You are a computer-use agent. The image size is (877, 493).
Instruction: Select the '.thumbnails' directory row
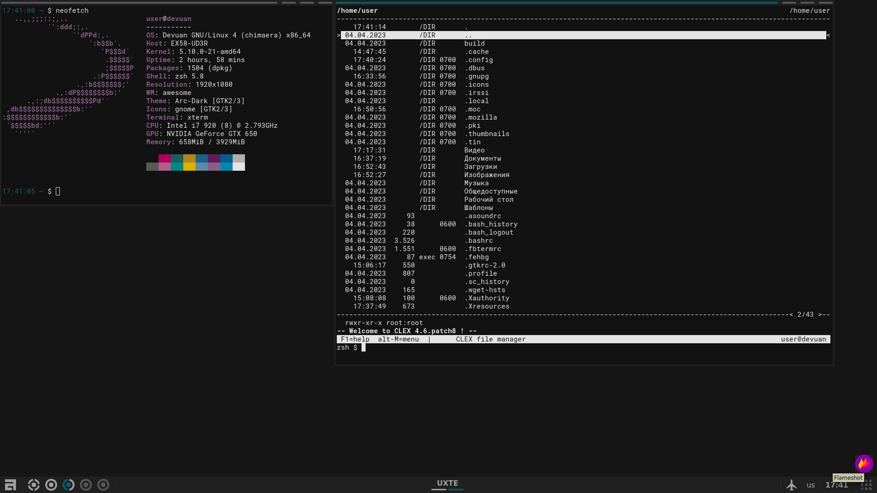pyautogui.click(x=584, y=134)
